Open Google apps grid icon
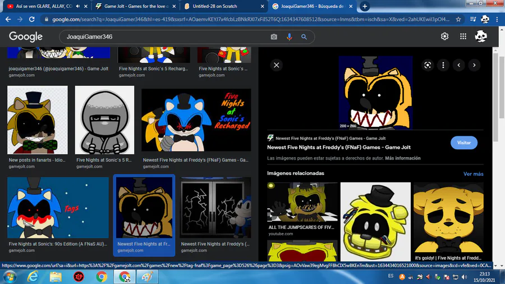The height and width of the screenshot is (284, 505). 463,36
